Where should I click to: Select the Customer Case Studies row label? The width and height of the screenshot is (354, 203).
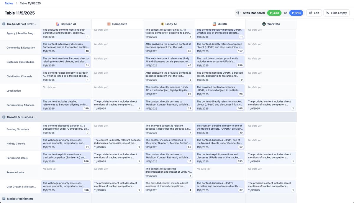20,62
